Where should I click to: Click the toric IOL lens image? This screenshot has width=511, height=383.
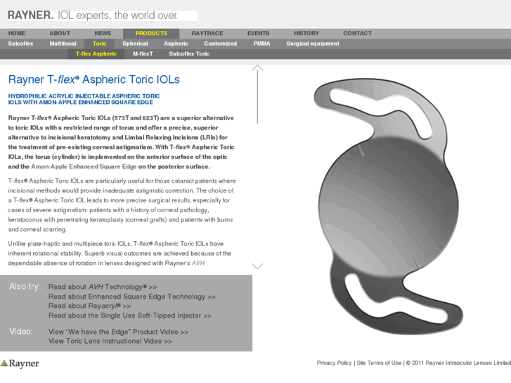point(388,207)
